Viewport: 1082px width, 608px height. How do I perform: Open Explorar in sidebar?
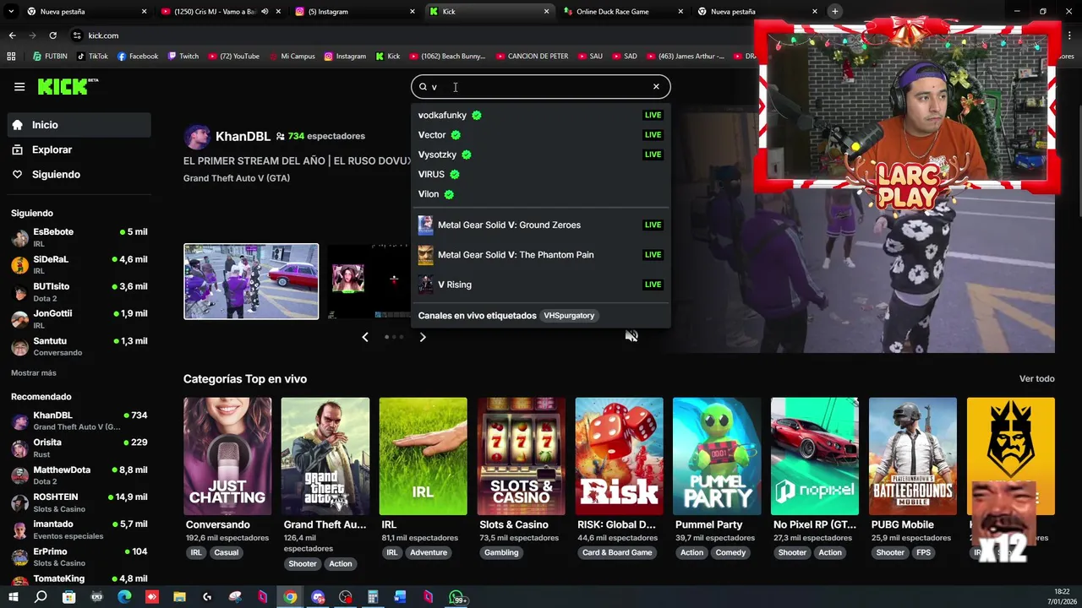click(x=79, y=149)
